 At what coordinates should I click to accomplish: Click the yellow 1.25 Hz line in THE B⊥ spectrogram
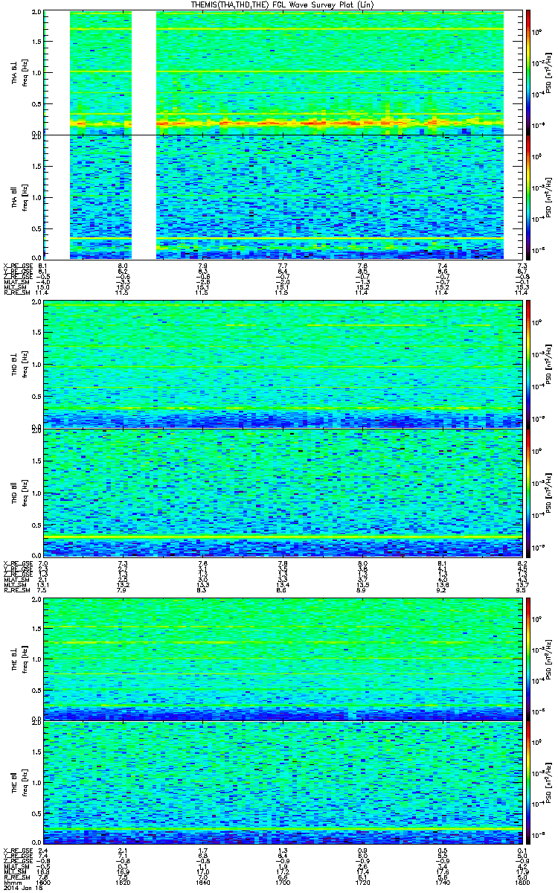pos(283,642)
